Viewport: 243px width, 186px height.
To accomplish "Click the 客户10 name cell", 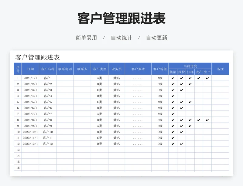I will click(x=48, y=132).
